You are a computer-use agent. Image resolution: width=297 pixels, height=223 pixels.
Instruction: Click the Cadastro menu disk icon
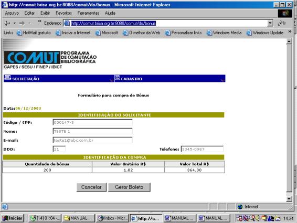[118, 78]
